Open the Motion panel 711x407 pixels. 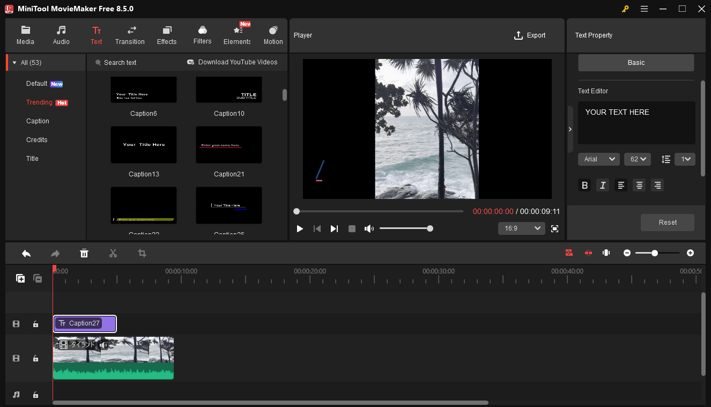(273, 34)
